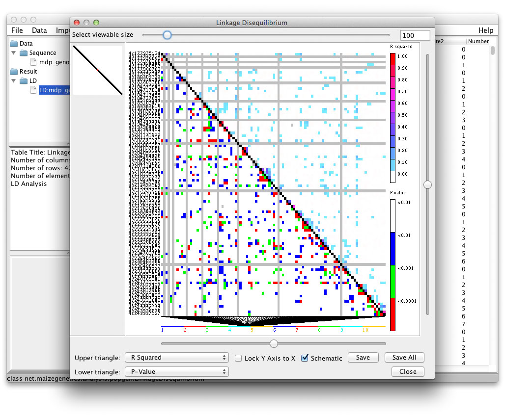505x418 pixels.
Task: Click the Linkage Disequilibrium window title bar
Action: (x=252, y=23)
